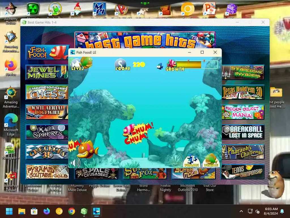This screenshot has width=290, height=218.
Task: Open Championship Chess game tile
Action: 47,92
